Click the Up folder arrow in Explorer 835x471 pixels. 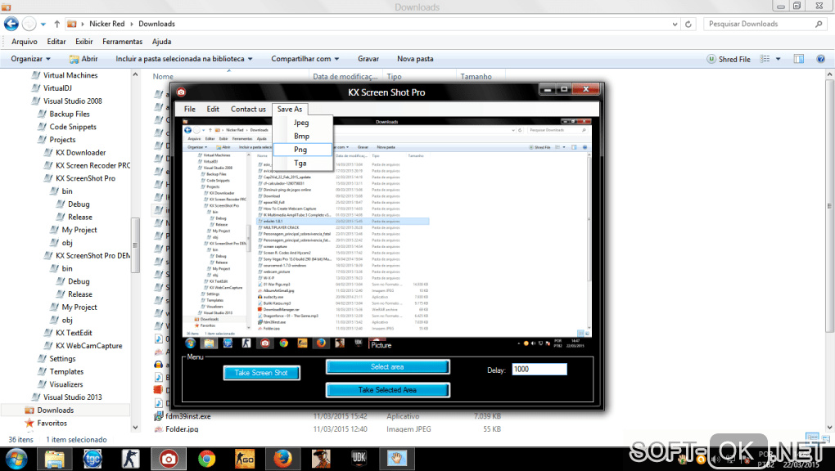(57, 24)
